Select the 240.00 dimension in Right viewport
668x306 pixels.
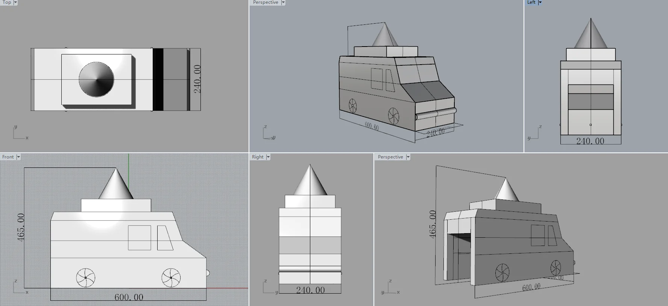[x=310, y=290]
